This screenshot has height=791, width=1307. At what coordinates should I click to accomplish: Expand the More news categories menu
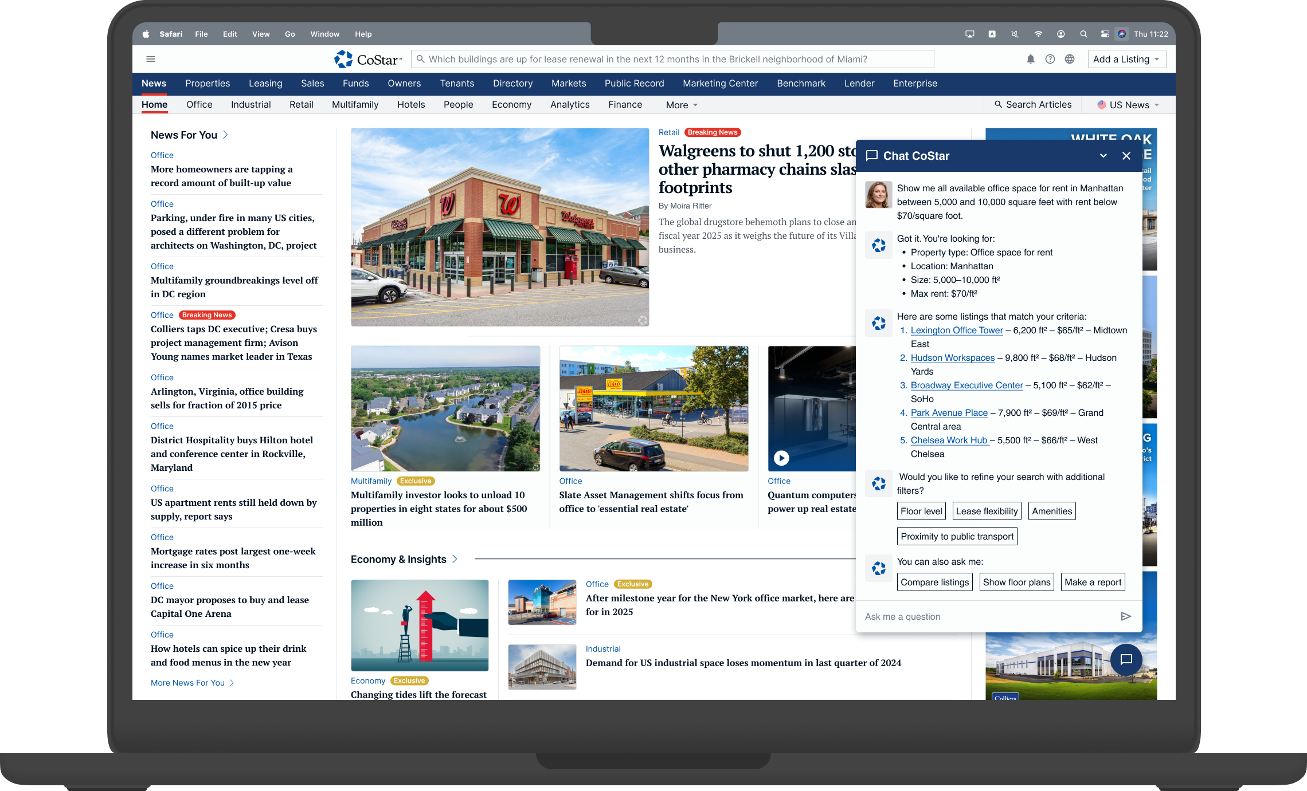pyautogui.click(x=682, y=105)
